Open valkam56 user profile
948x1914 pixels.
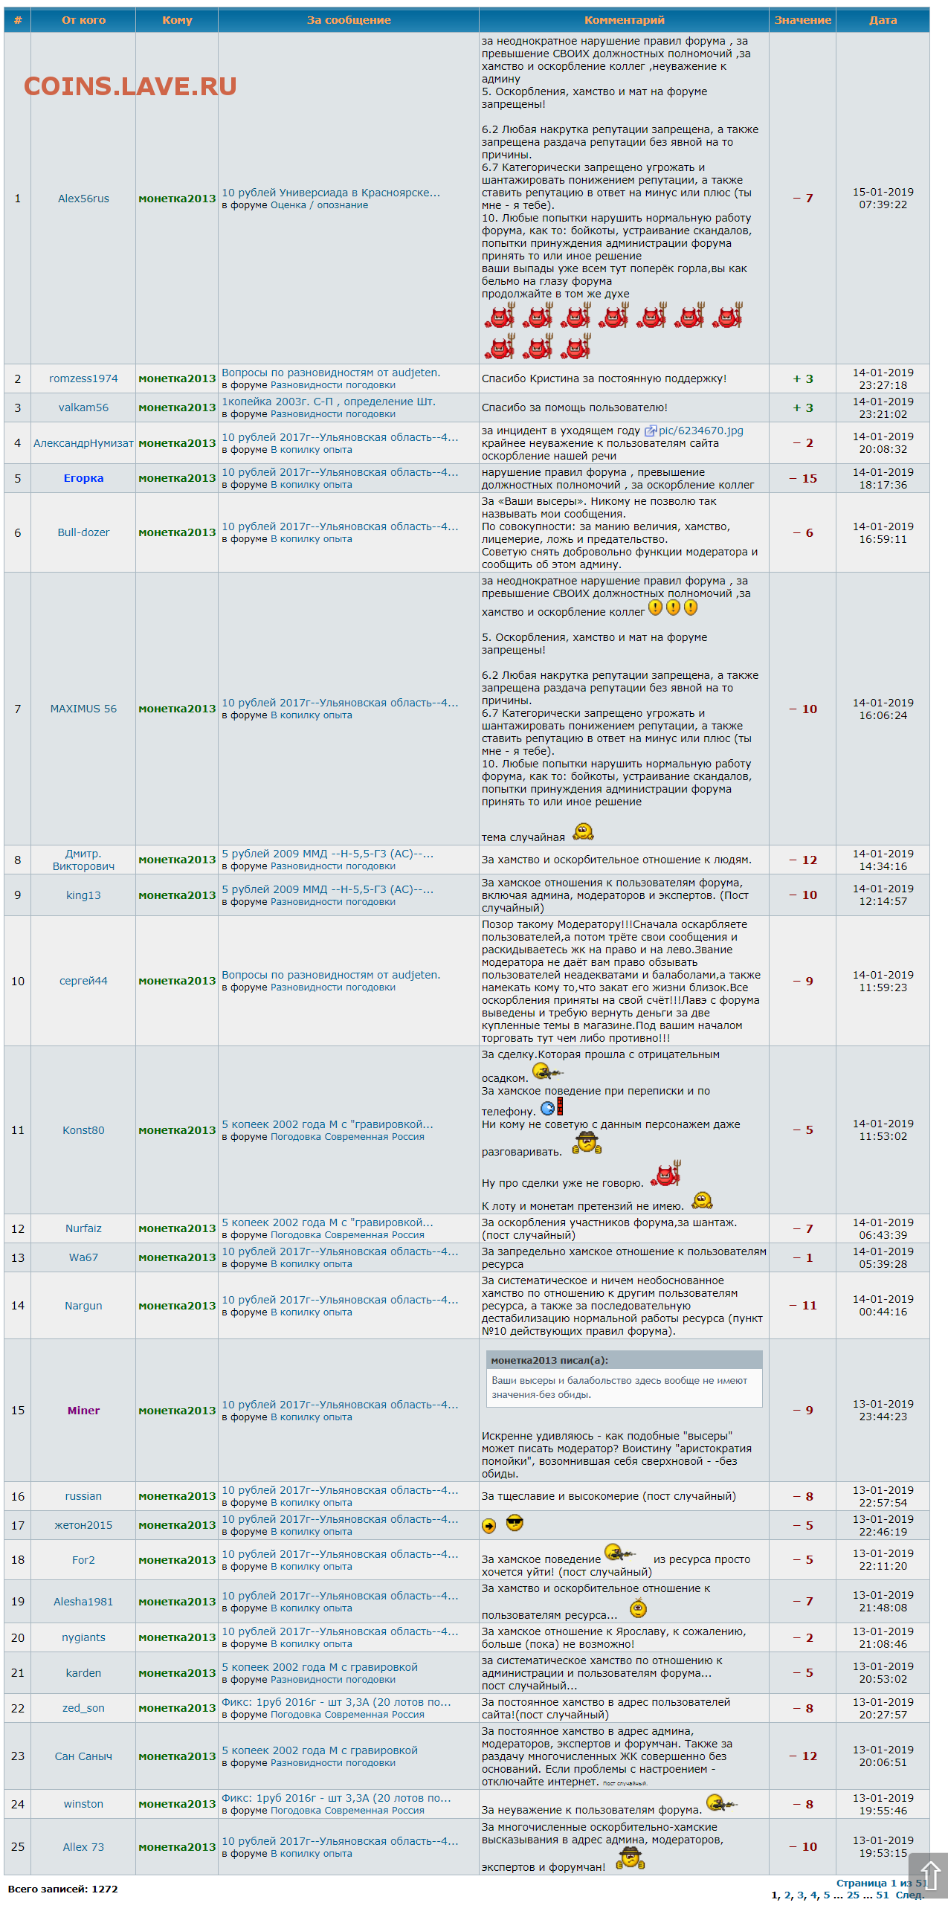click(x=83, y=407)
